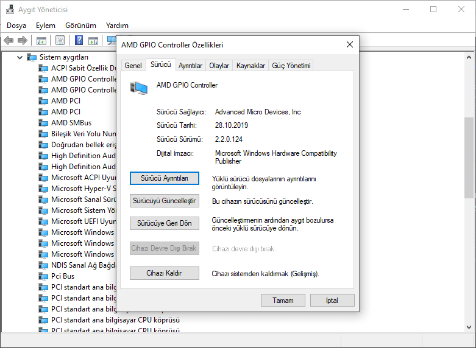Select PCI standart ana bilgisayar CPU köprüsü row
Viewport: 476px width, 348px height.
[x=115, y=320]
